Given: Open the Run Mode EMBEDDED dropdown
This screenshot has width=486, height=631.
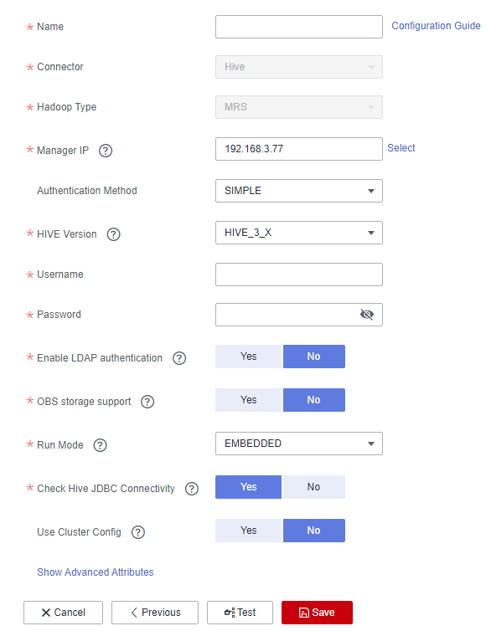Looking at the screenshot, I should pyautogui.click(x=299, y=444).
